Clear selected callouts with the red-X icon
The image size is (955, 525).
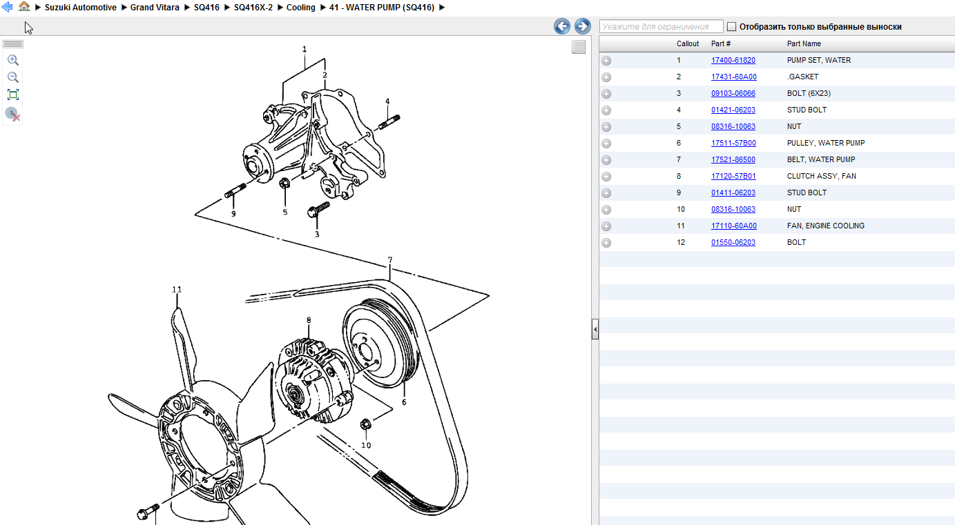[x=12, y=114]
